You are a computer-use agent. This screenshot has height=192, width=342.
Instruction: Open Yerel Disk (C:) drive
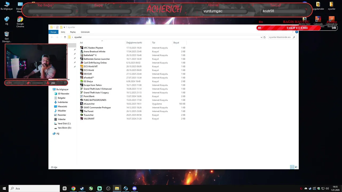(63, 123)
